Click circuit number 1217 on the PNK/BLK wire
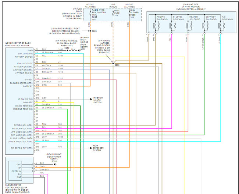The image size is (239, 194). [x=61, y=79]
